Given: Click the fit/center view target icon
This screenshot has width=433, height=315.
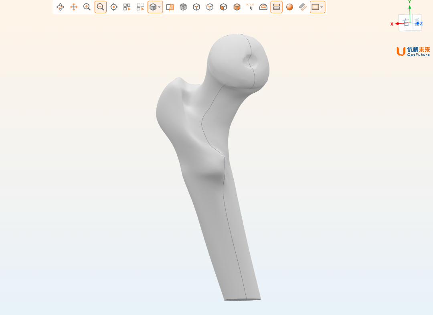Looking at the screenshot, I should pos(114,7).
